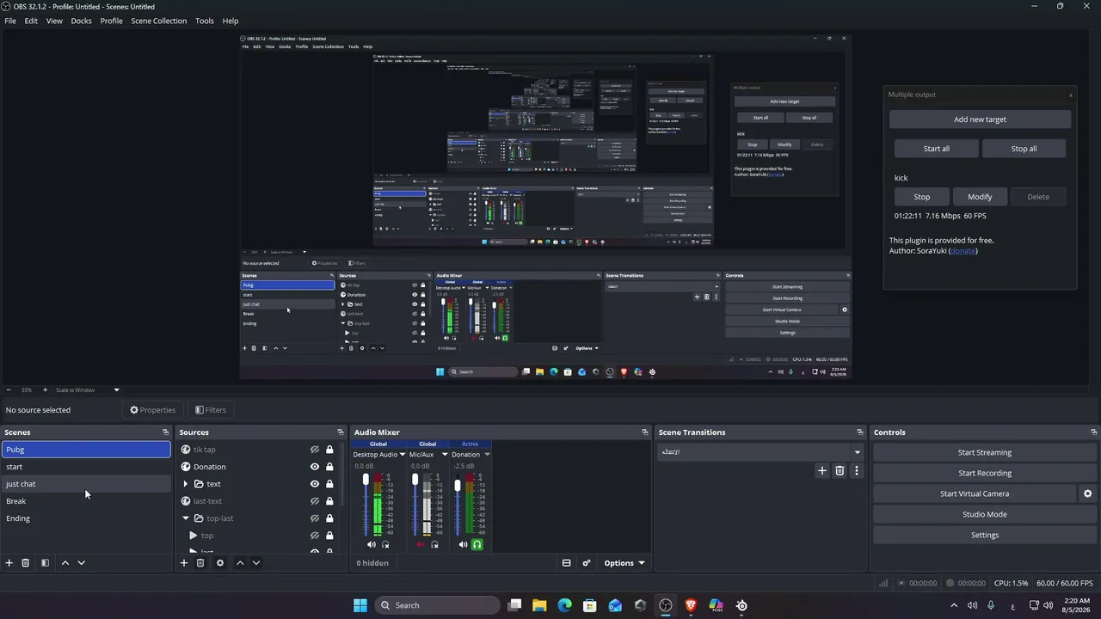
Task: Open source properties gear in Sources toolbar
Action: click(220, 563)
